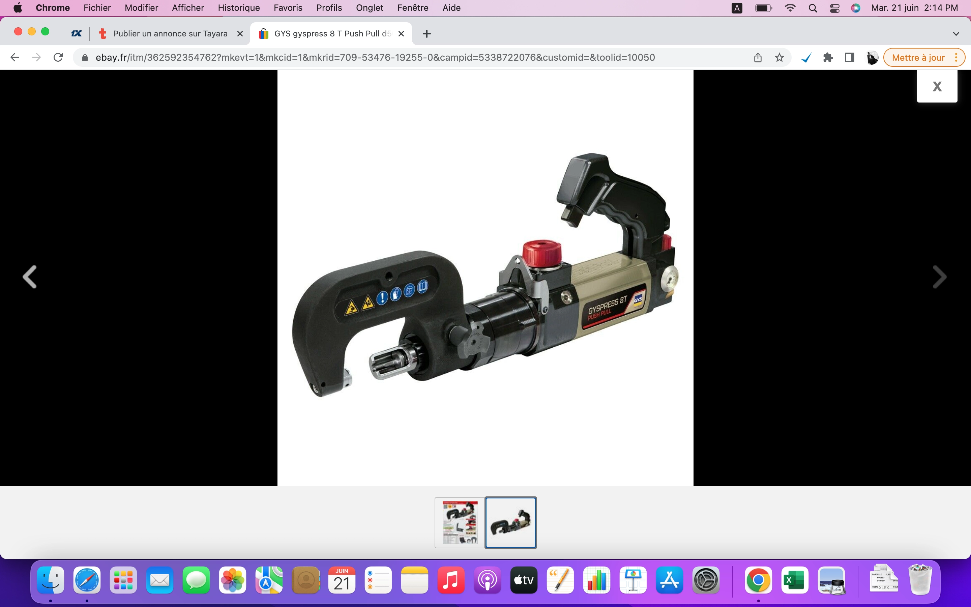971x607 pixels.
Task: Click the blue checkmark extension icon
Action: 806,58
